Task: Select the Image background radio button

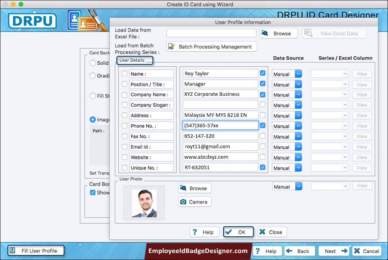Action: [x=93, y=120]
